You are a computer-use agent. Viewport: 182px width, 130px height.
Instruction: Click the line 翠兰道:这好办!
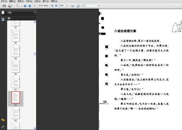(x=132, y=75)
